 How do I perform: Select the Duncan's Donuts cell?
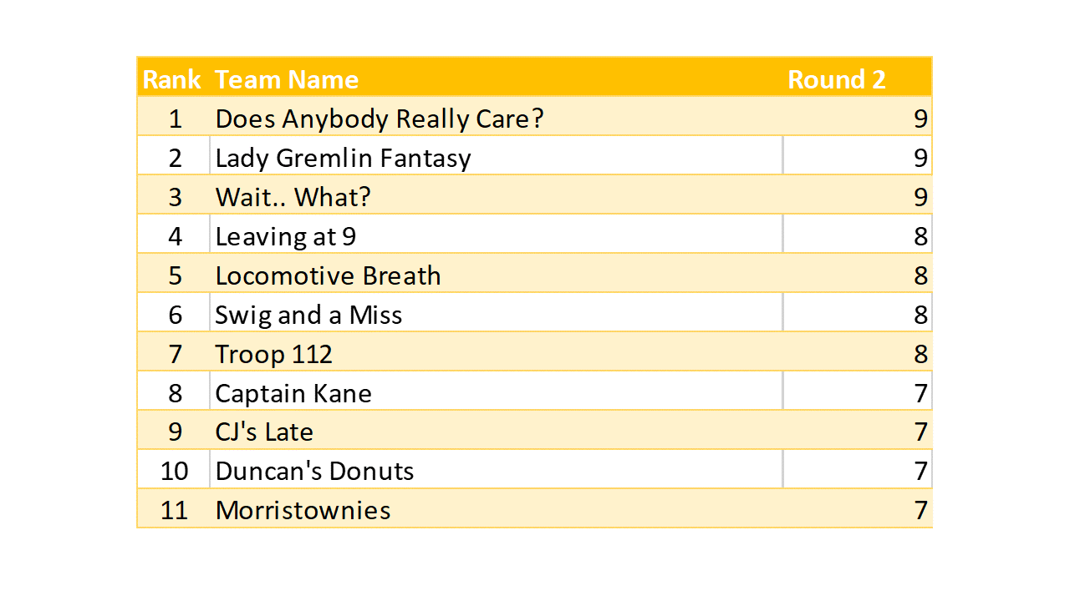(x=314, y=471)
